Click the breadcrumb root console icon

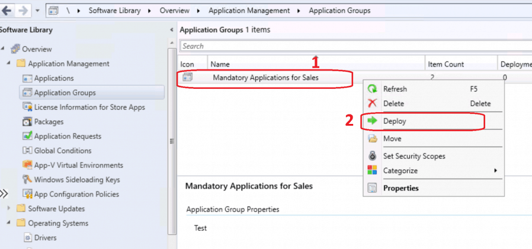pos(53,11)
